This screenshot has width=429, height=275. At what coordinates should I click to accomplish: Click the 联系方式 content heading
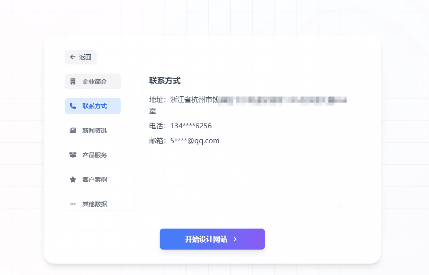pos(164,81)
